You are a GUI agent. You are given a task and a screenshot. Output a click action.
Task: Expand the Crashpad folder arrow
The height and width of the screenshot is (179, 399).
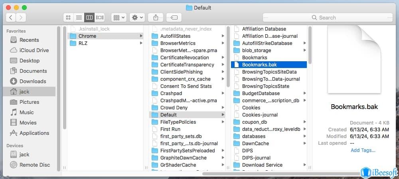click(x=223, y=93)
